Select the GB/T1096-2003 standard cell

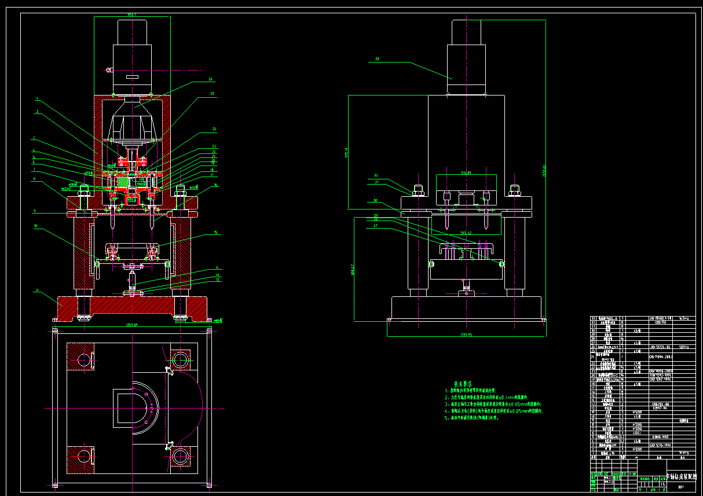click(x=661, y=357)
